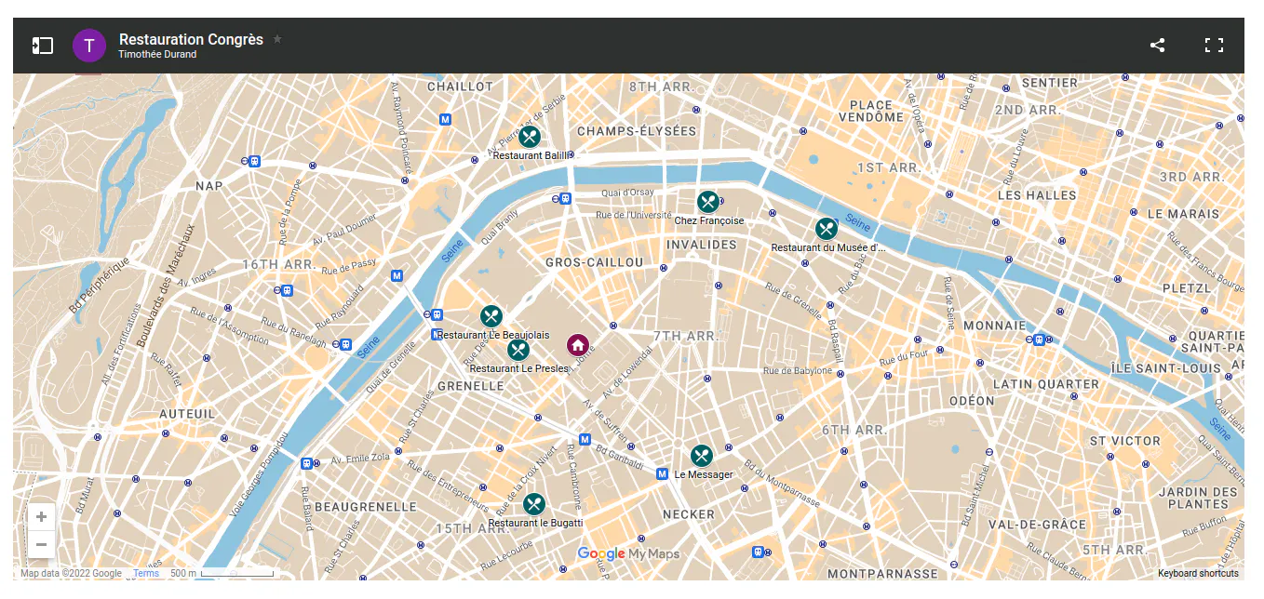Click the metro icon near Chaillot
The width and height of the screenshot is (1264, 599).
[x=446, y=119]
